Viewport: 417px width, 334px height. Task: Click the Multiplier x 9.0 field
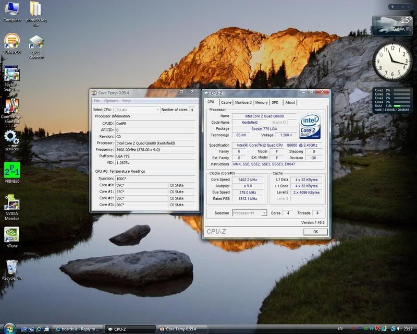(x=248, y=186)
